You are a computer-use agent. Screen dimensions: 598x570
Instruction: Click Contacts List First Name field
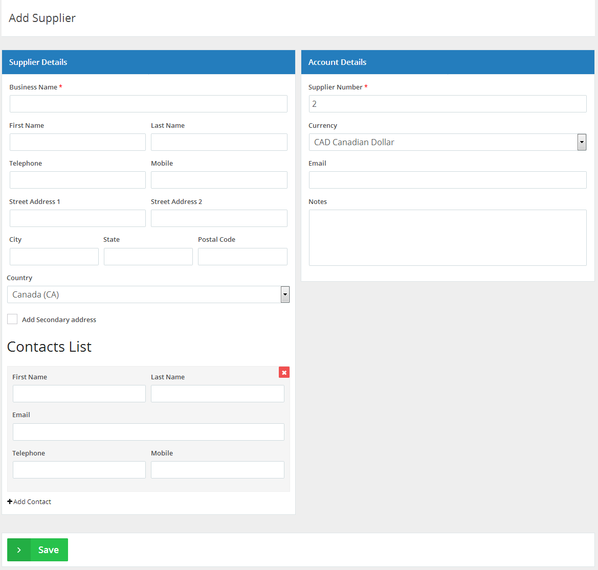tap(79, 394)
